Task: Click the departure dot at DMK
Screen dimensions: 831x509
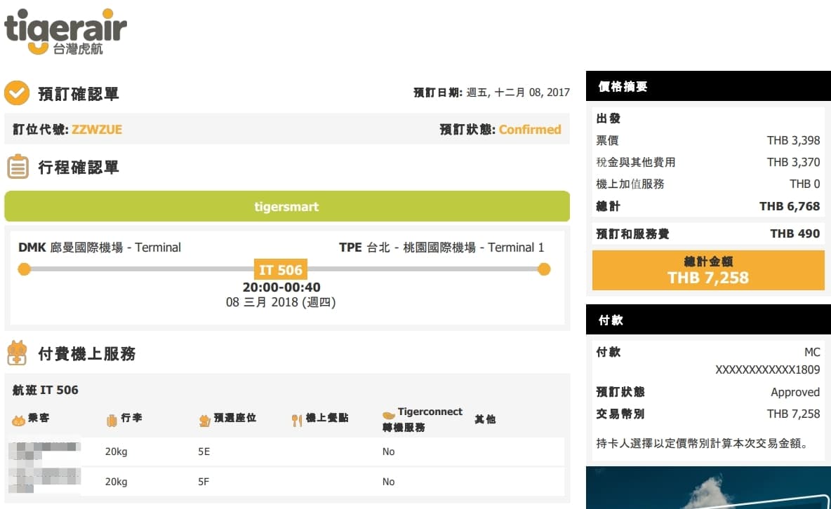Action: coord(24,269)
